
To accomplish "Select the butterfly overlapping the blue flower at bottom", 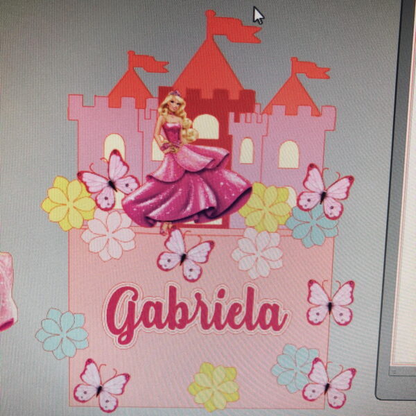I will pos(329,383).
